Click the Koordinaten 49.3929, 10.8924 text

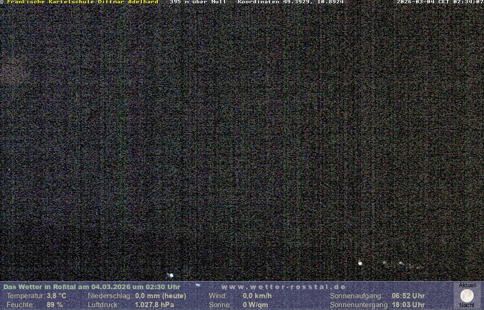tap(290, 2)
